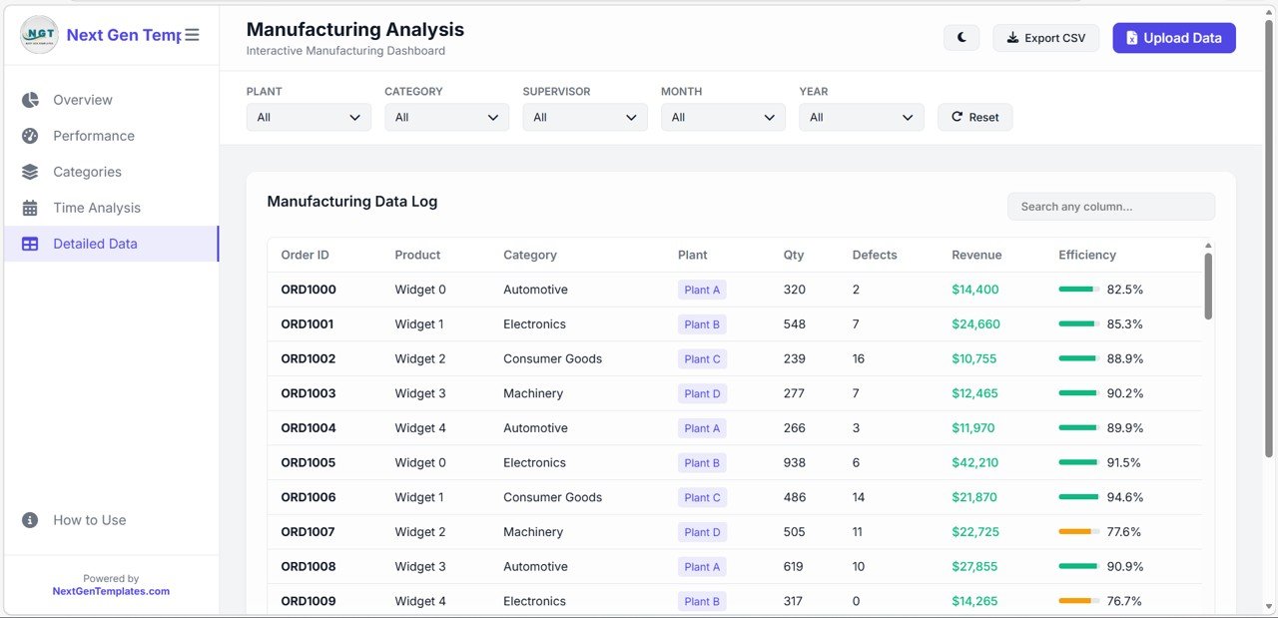Click the sidebar hamburger menu icon

[x=192, y=33]
